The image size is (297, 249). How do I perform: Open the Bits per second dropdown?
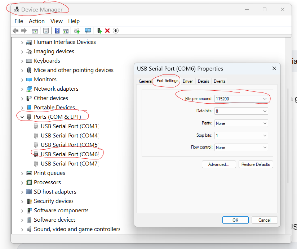tap(241, 99)
